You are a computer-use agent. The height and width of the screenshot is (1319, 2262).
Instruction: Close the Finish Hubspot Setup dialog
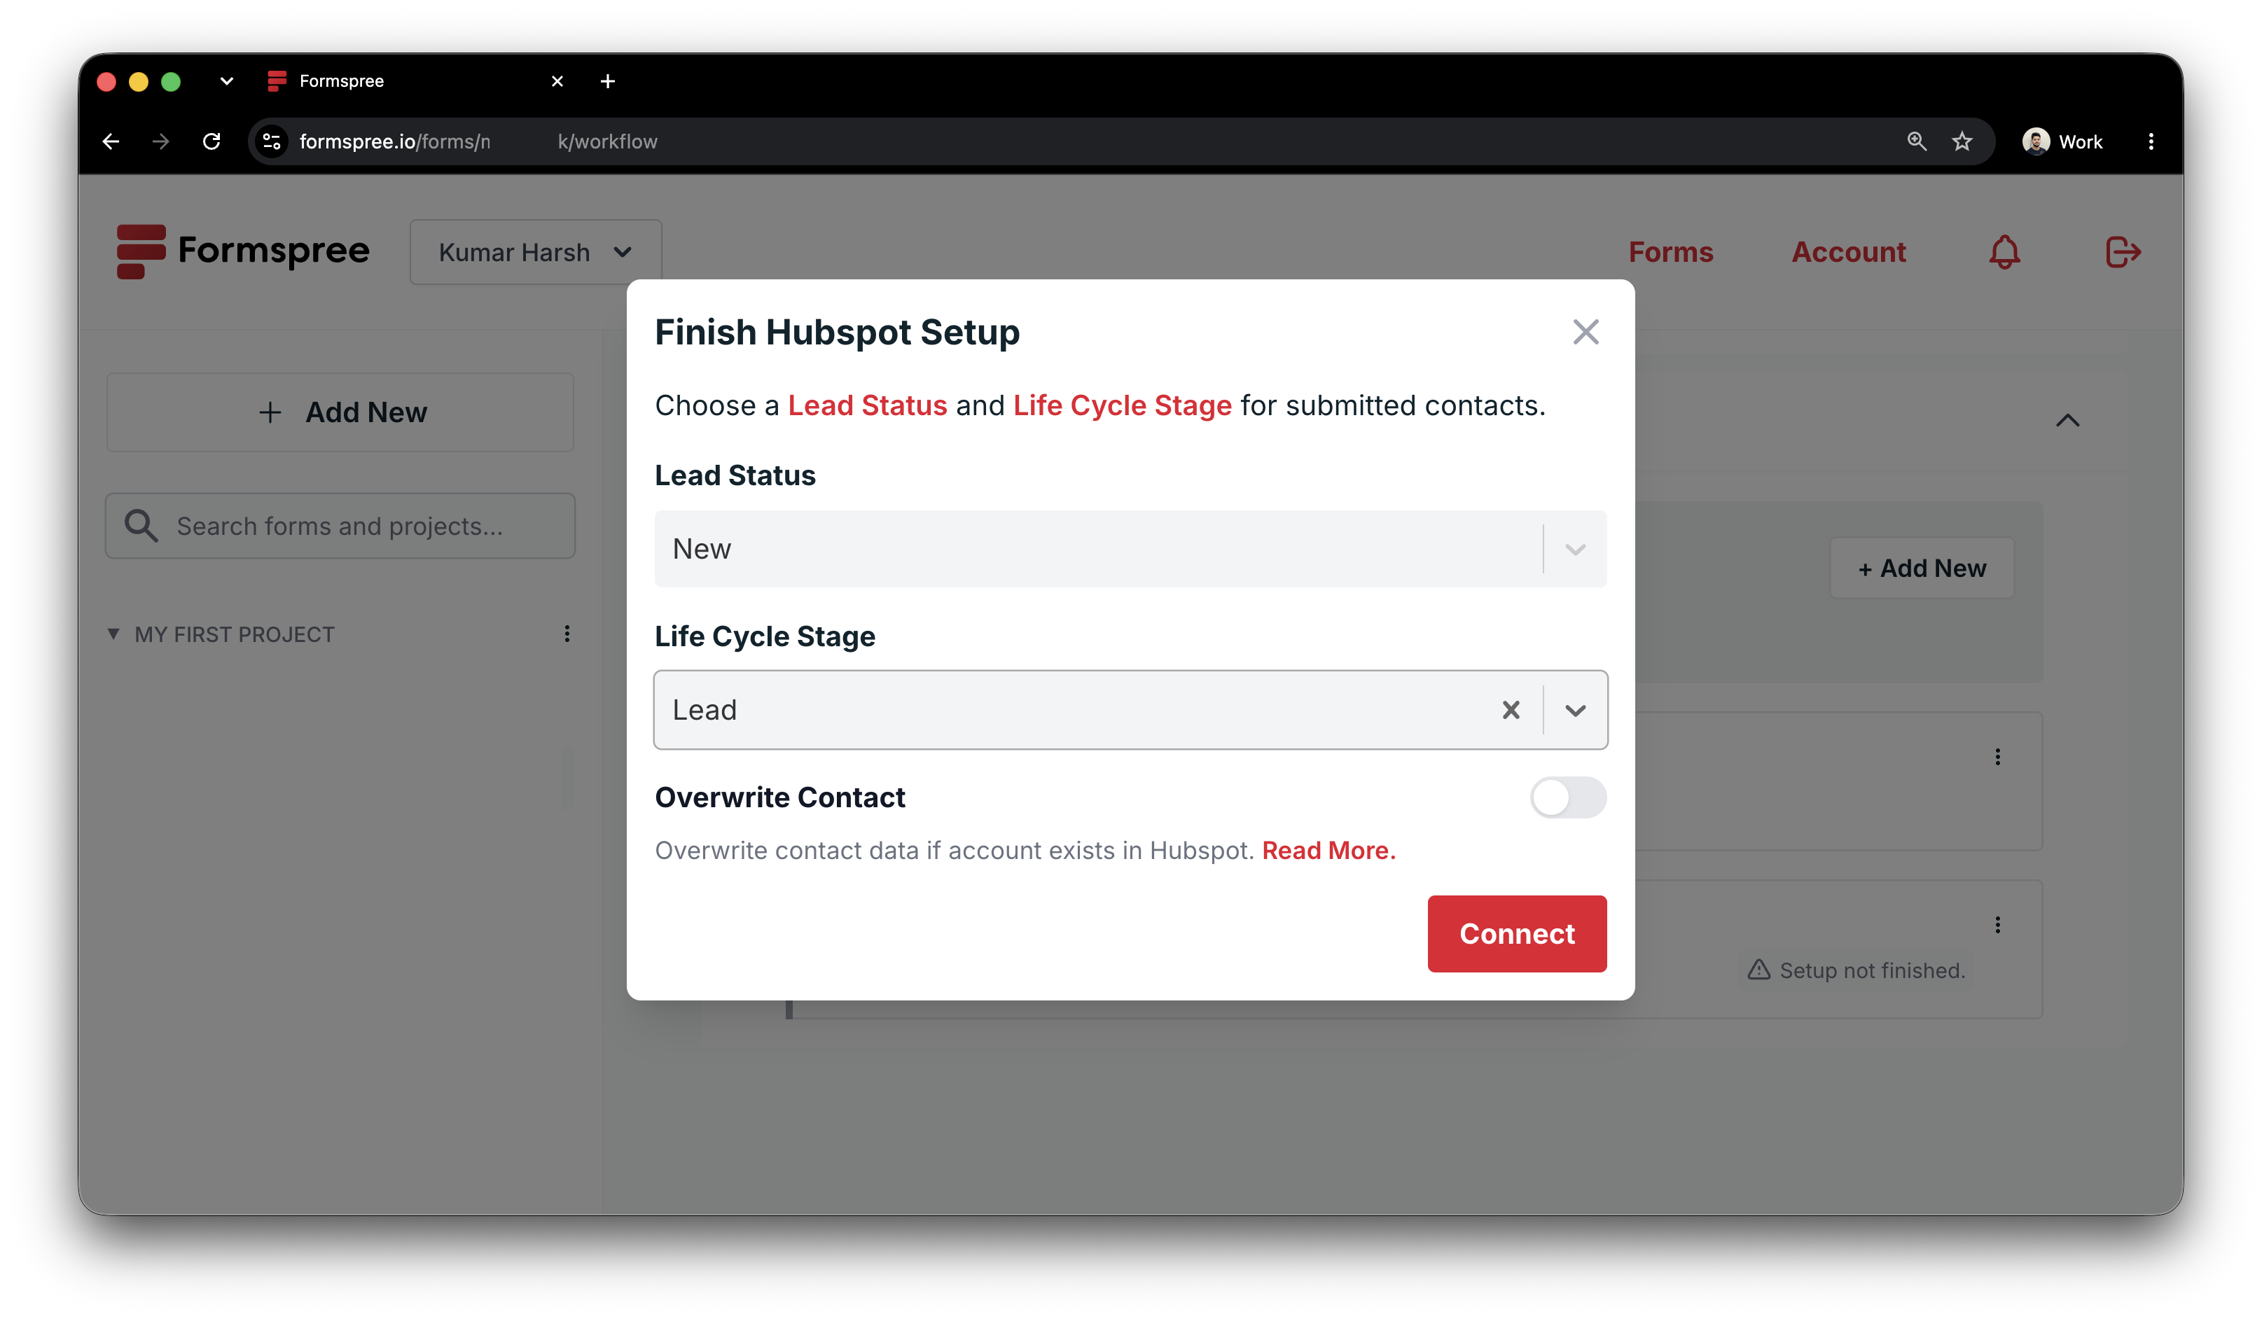[1586, 332]
